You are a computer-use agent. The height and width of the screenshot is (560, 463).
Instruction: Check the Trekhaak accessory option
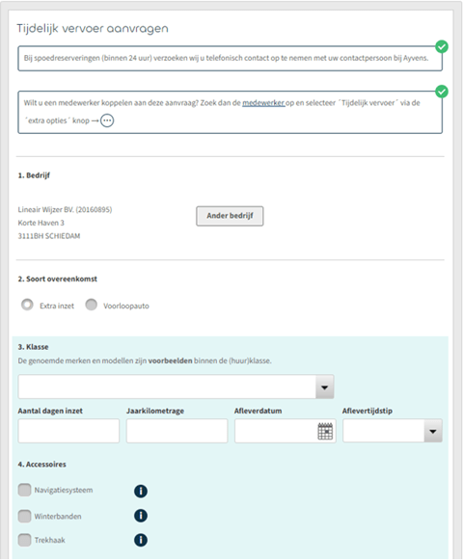point(24,540)
